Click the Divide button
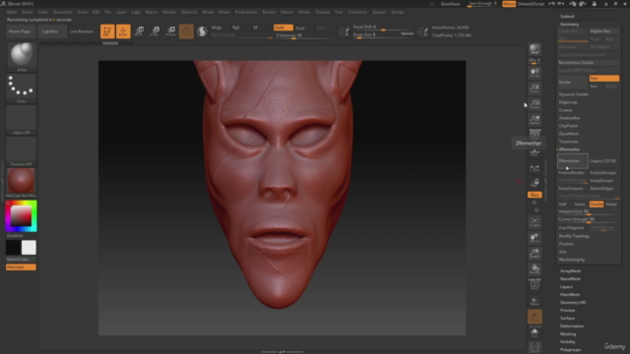The height and width of the screenshot is (354, 630). (573, 83)
